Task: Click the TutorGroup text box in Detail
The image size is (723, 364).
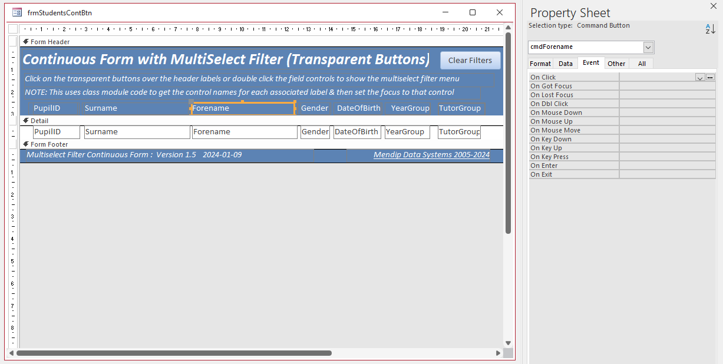Action: point(460,132)
